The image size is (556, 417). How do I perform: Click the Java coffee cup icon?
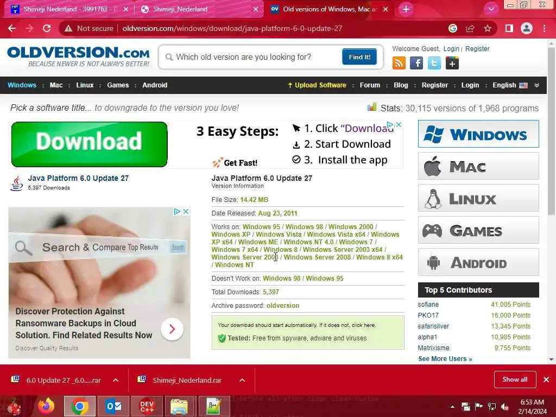click(x=17, y=183)
